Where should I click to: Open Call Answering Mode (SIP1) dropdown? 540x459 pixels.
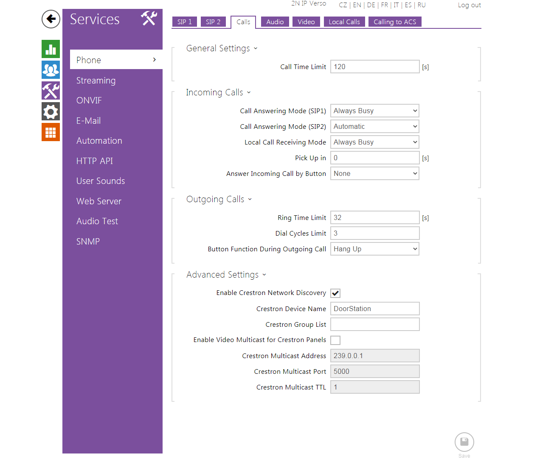374,111
